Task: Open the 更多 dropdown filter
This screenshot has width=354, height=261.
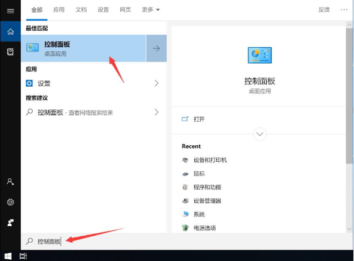Action: pos(151,9)
